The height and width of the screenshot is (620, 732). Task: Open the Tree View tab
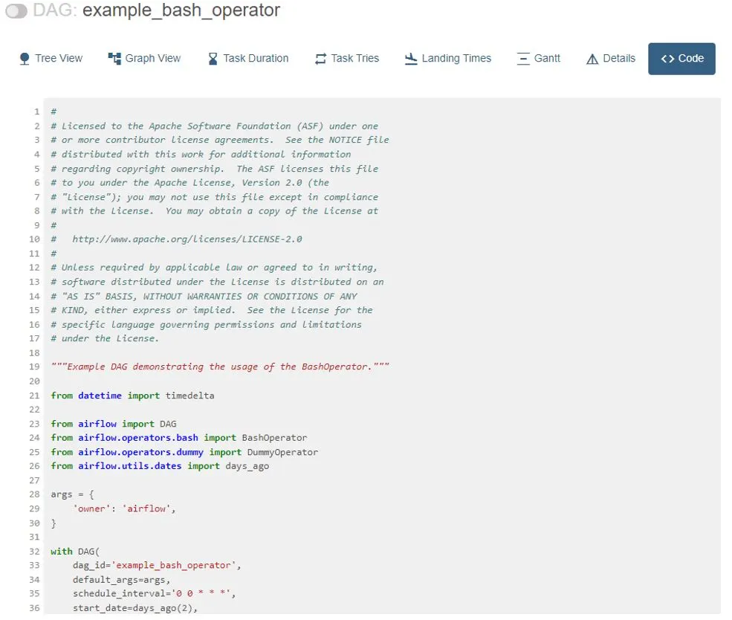click(51, 59)
